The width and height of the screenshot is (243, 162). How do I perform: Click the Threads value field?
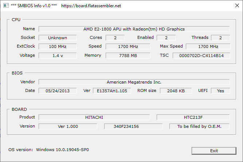[x=220, y=38]
